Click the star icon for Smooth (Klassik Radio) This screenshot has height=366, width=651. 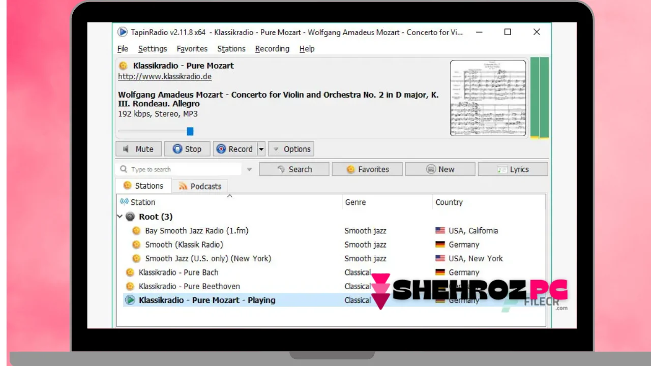(136, 245)
